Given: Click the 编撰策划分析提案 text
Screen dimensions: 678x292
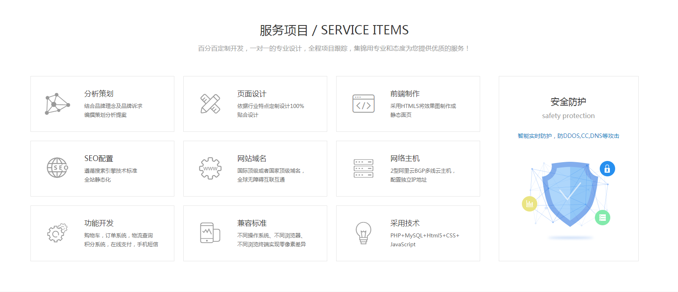Looking at the screenshot, I should (x=105, y=115).
